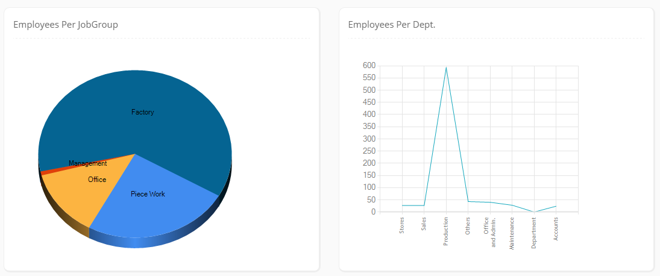Click the 0 value on the y-axis
The height and width of the screenshot is (276, 660).
point(373,212)
